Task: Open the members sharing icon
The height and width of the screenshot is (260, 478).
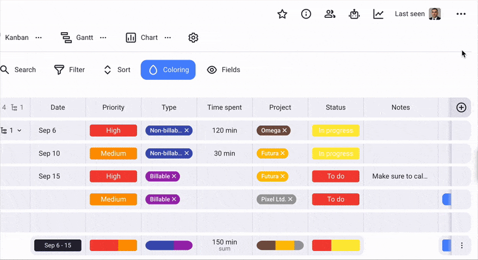Action: (330, 14)
